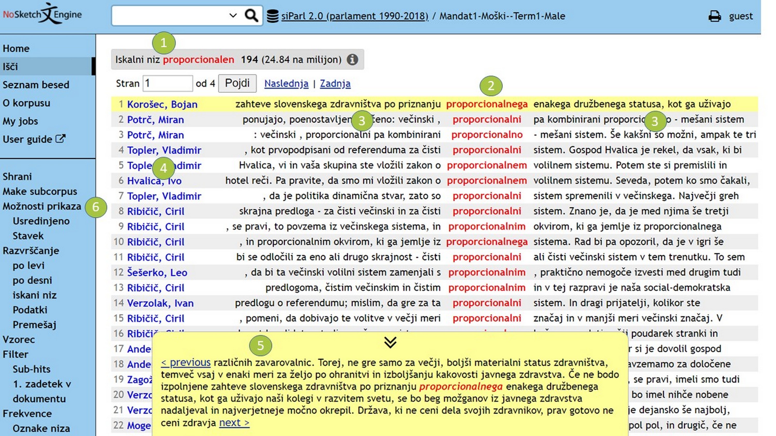Open Seznam besed from the sidebar
The height and width of the screenshot is (436, 776).
coord(36,84)
